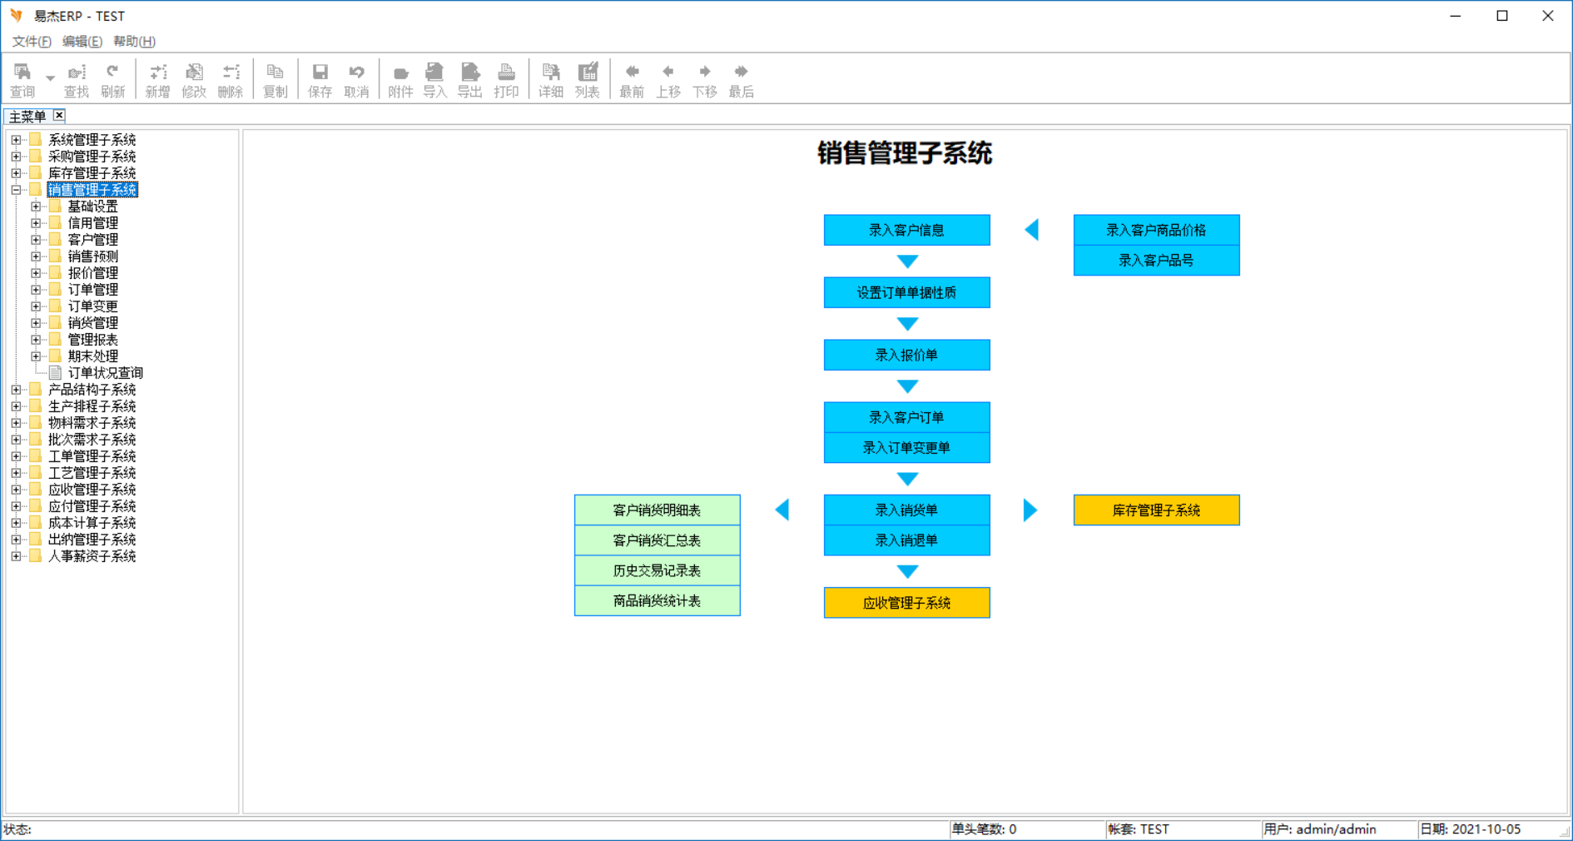The height and width of the screenshot is (841, 1573).
Task: Click the 录入报价单 flow button
Action: (906, 356)
